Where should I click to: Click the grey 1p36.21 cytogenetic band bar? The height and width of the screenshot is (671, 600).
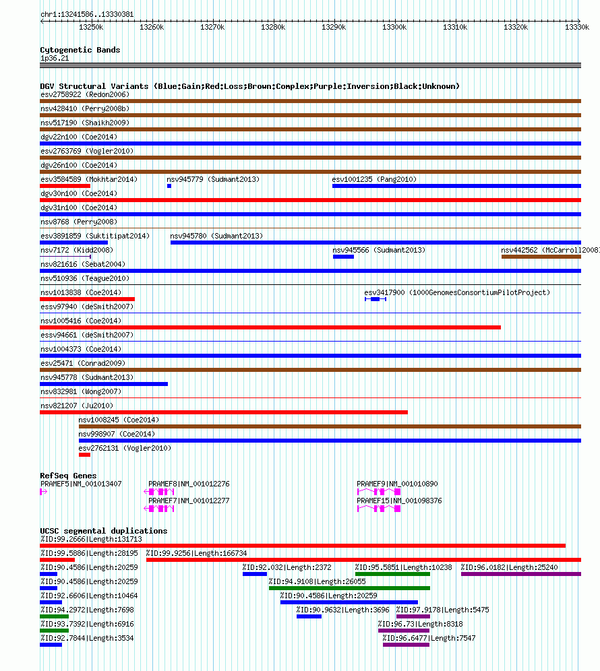(x=311, y=65)
